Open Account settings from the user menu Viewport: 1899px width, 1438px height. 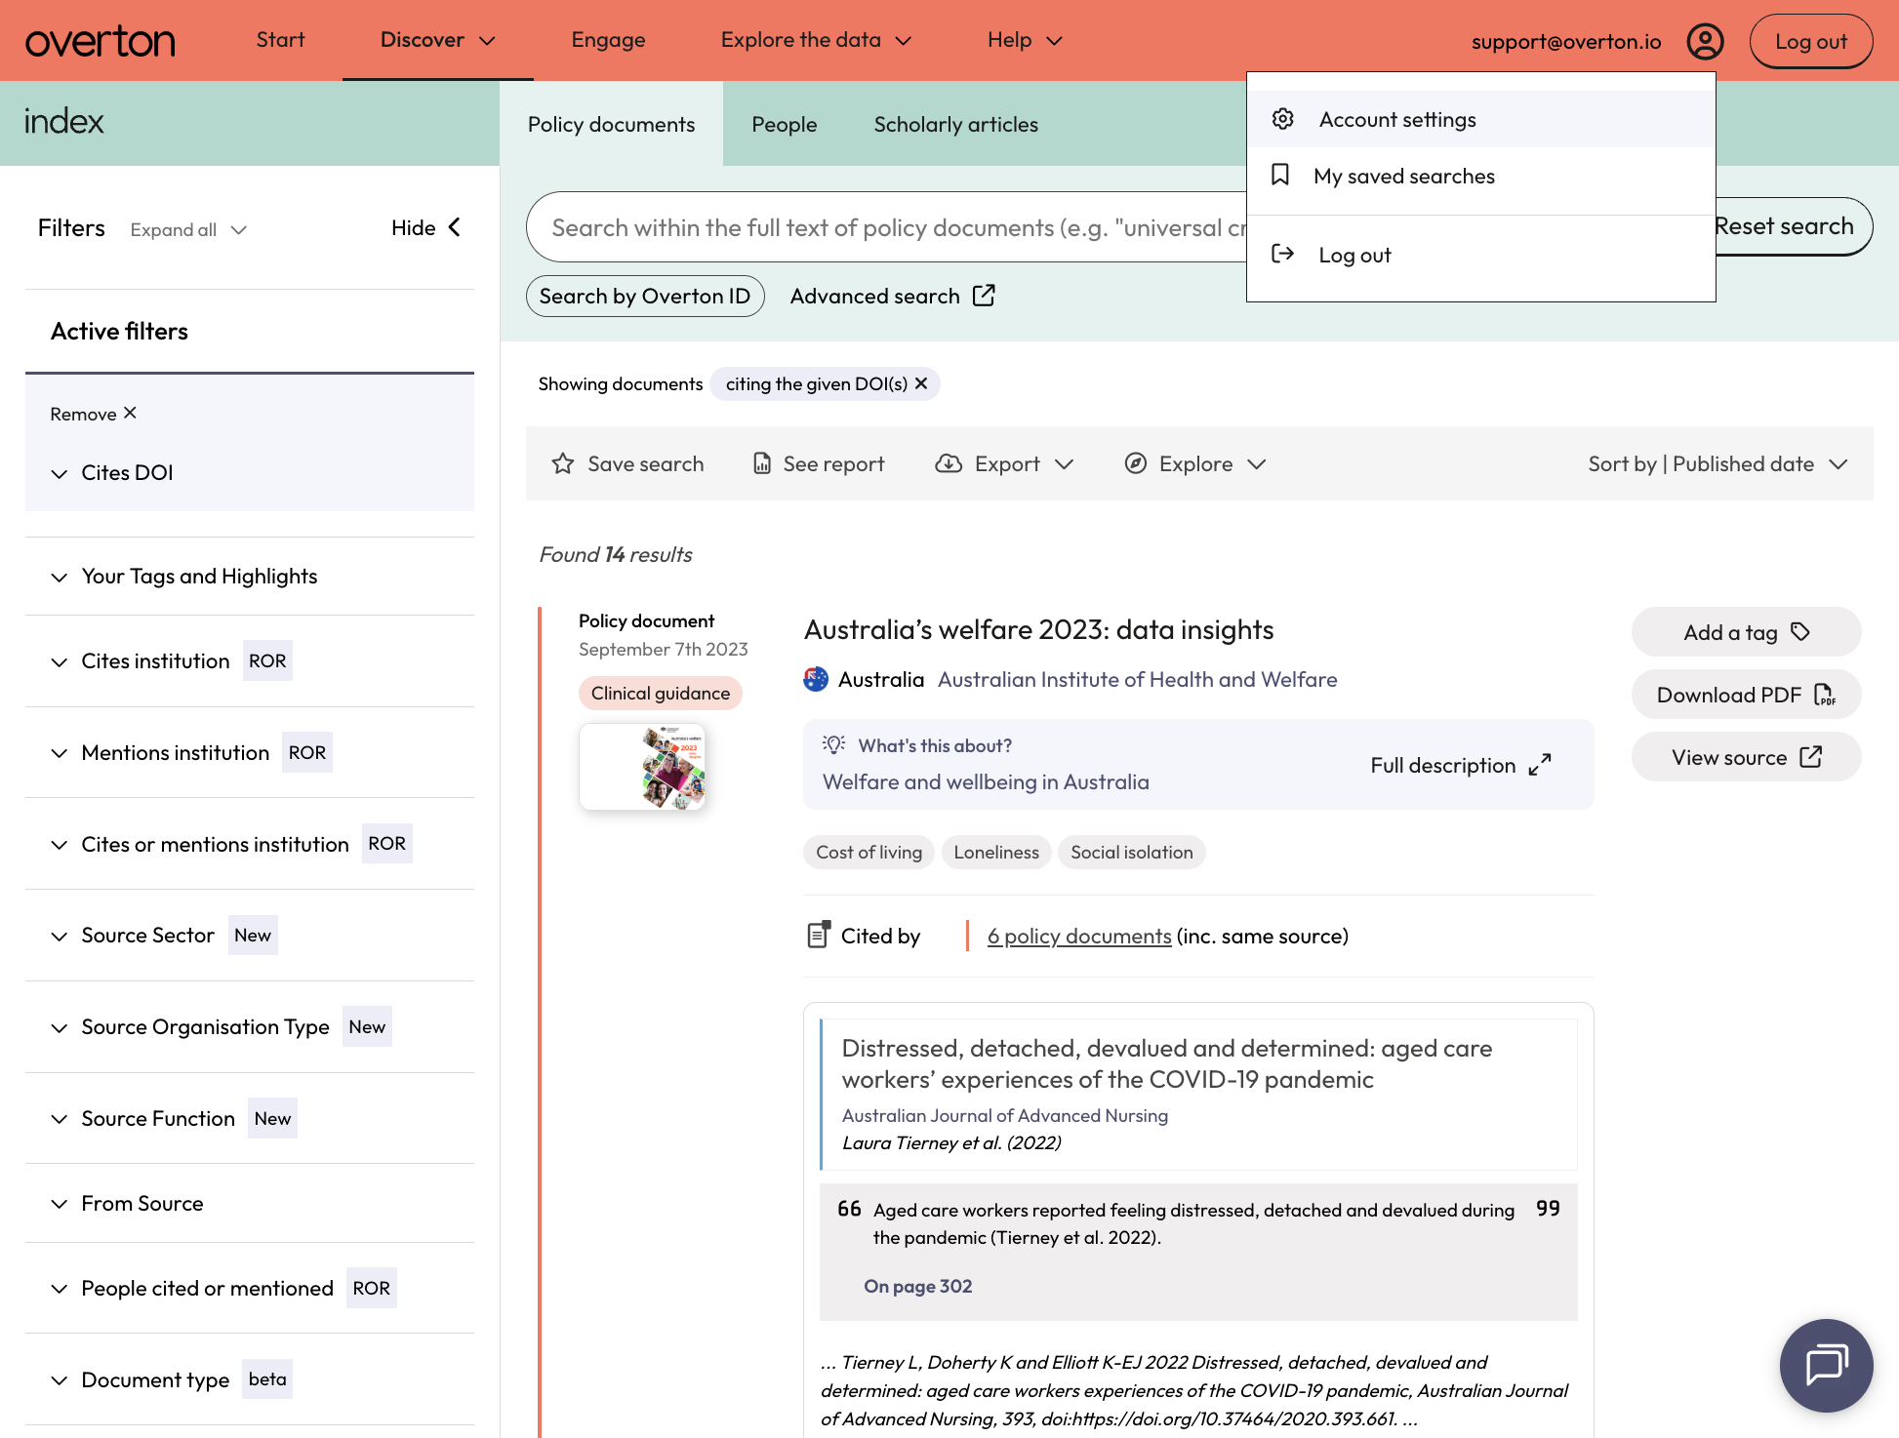tap(1480, 119)
